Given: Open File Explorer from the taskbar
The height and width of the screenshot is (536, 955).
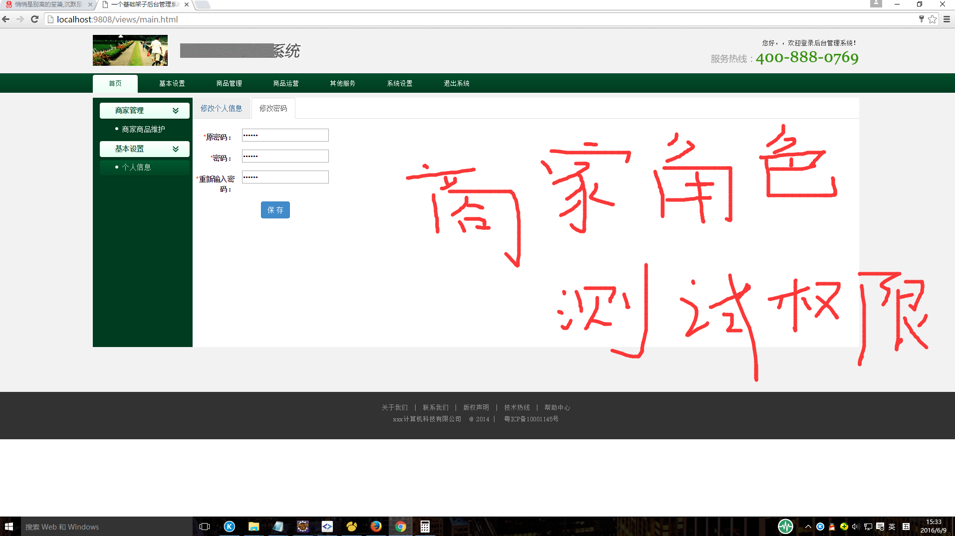Looking at the screenshot, I should (254, 527).
